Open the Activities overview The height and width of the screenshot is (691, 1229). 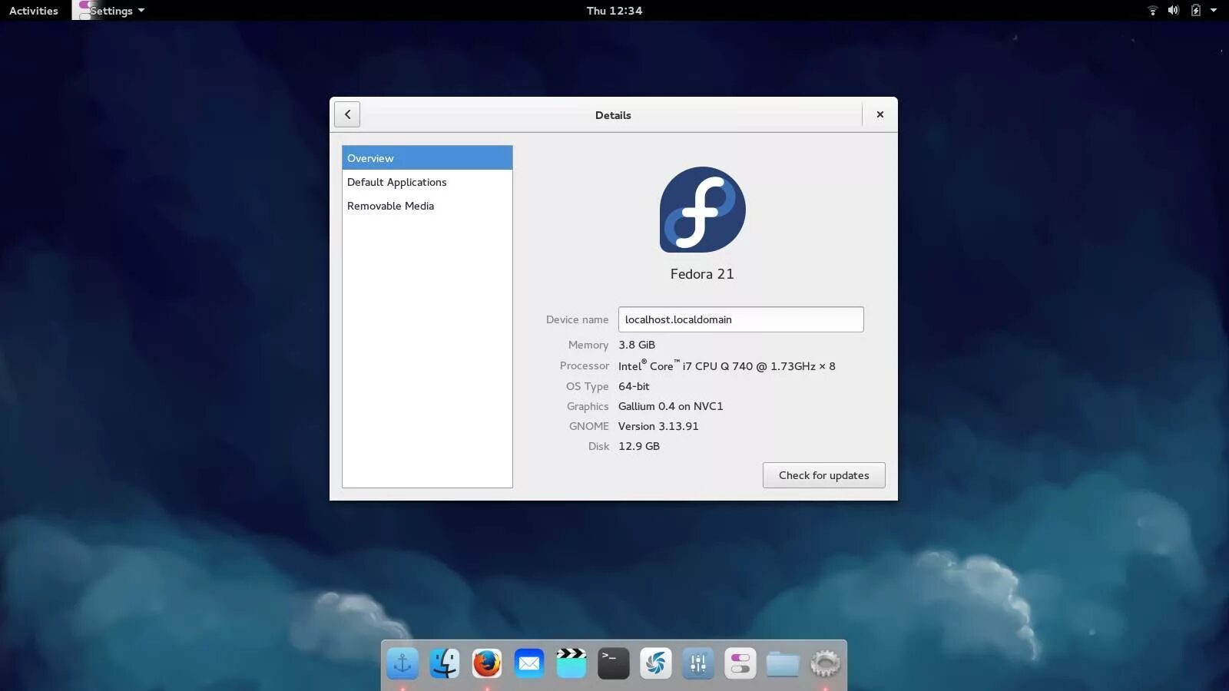click(x=34, y=11)
